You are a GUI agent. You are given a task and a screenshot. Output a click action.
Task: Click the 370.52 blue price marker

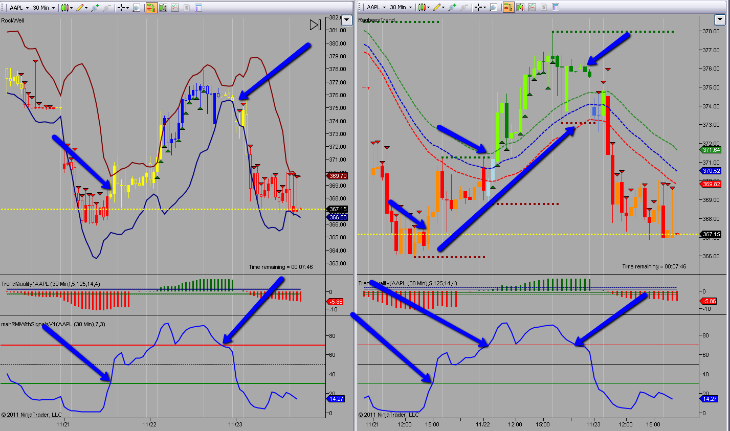(711, 171)
